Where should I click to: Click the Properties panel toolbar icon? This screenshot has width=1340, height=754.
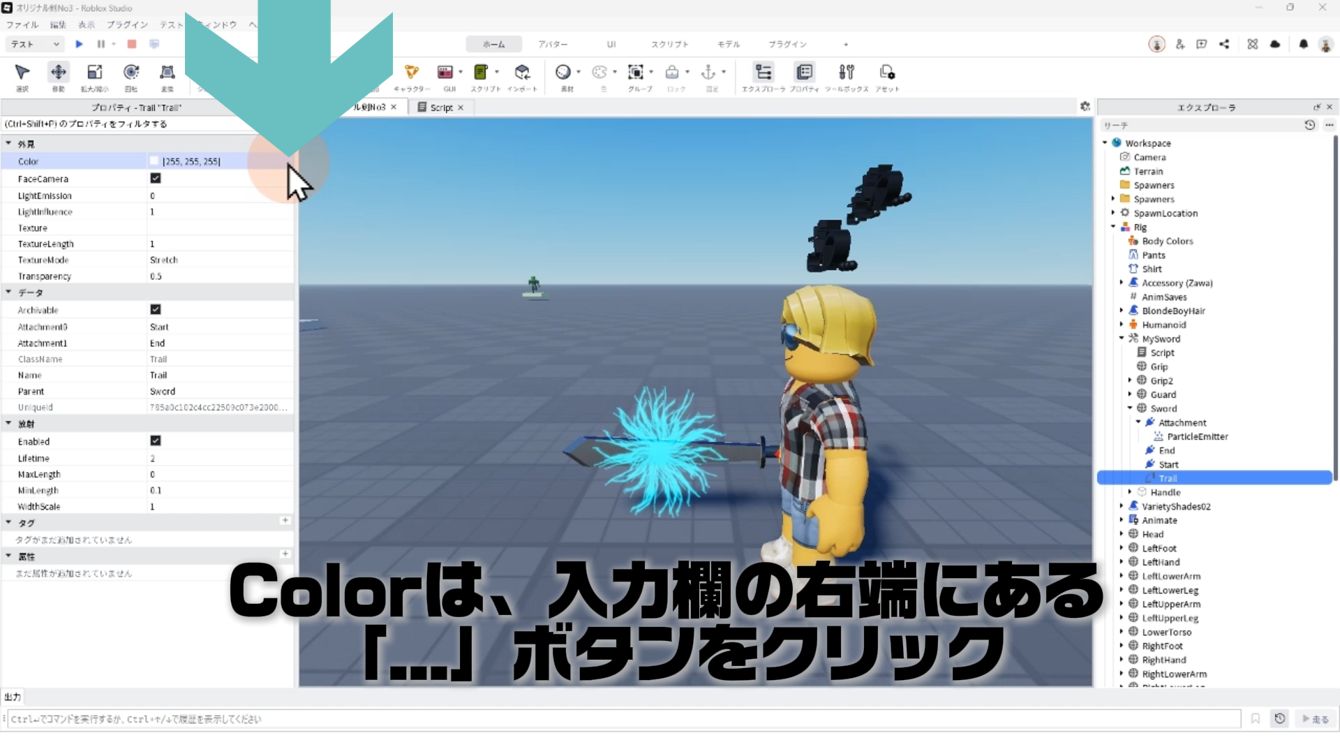(804, 73)
